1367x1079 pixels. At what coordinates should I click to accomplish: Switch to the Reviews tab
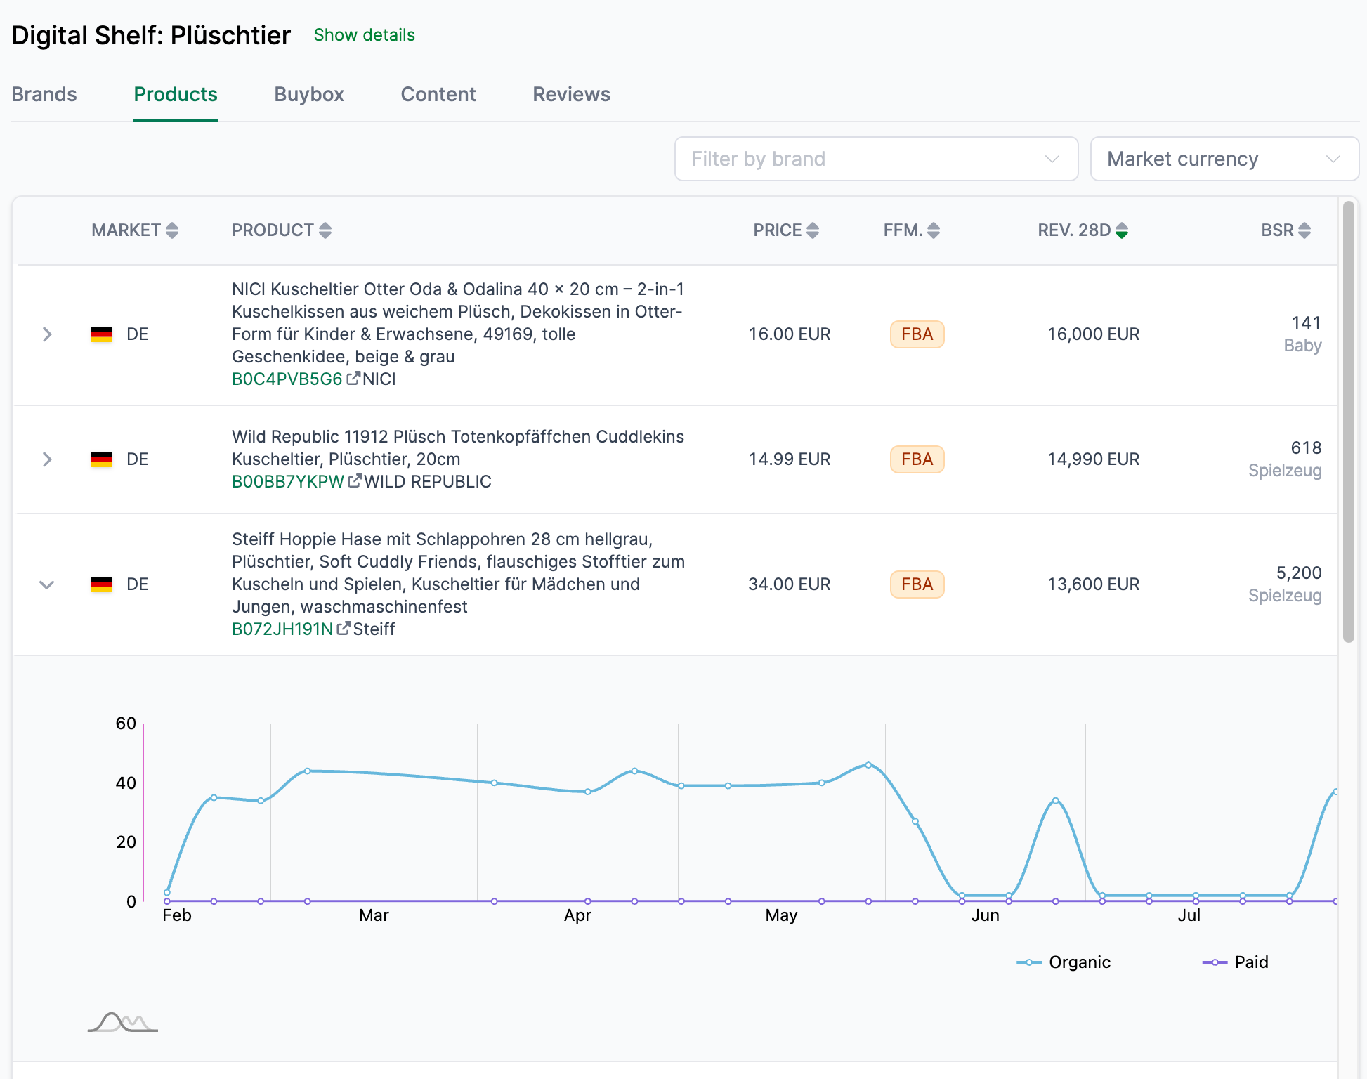(x=570, y=94)
